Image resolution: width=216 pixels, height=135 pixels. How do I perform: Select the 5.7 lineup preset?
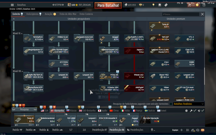click(x=71, y=130)
